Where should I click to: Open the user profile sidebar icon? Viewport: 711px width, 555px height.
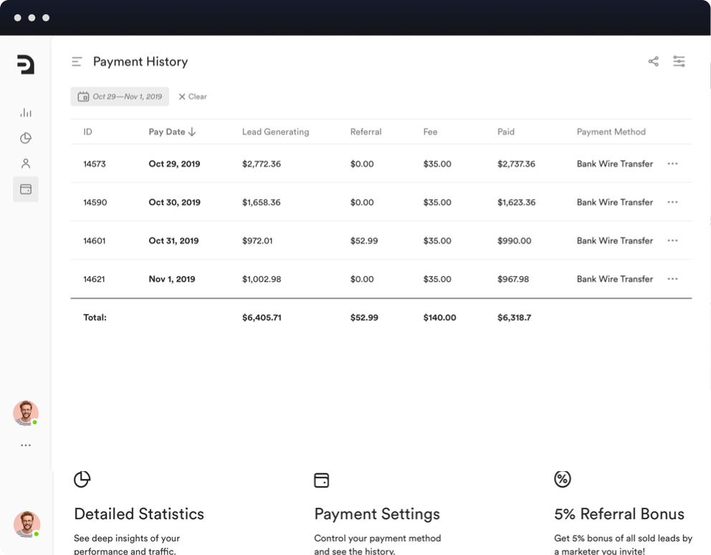[26, 163]
